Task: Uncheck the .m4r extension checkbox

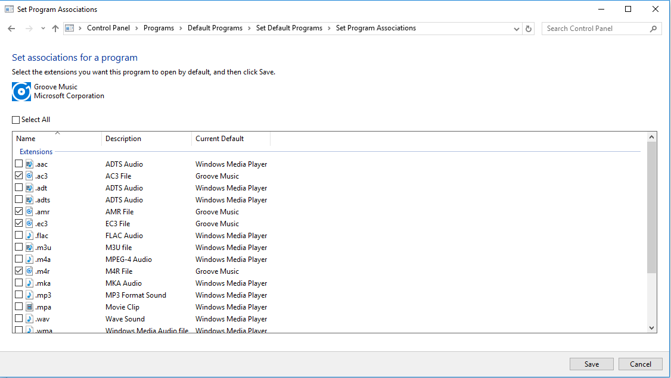Action: [x=19, y=271]
